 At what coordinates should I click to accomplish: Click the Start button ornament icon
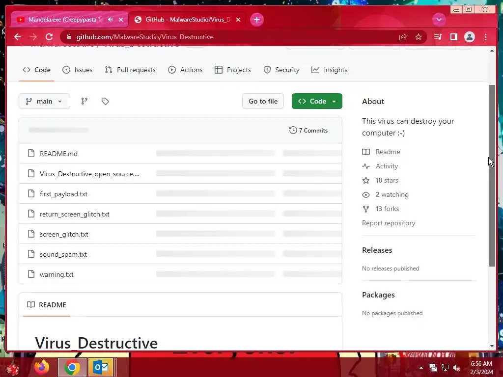(x=12, y=368)
